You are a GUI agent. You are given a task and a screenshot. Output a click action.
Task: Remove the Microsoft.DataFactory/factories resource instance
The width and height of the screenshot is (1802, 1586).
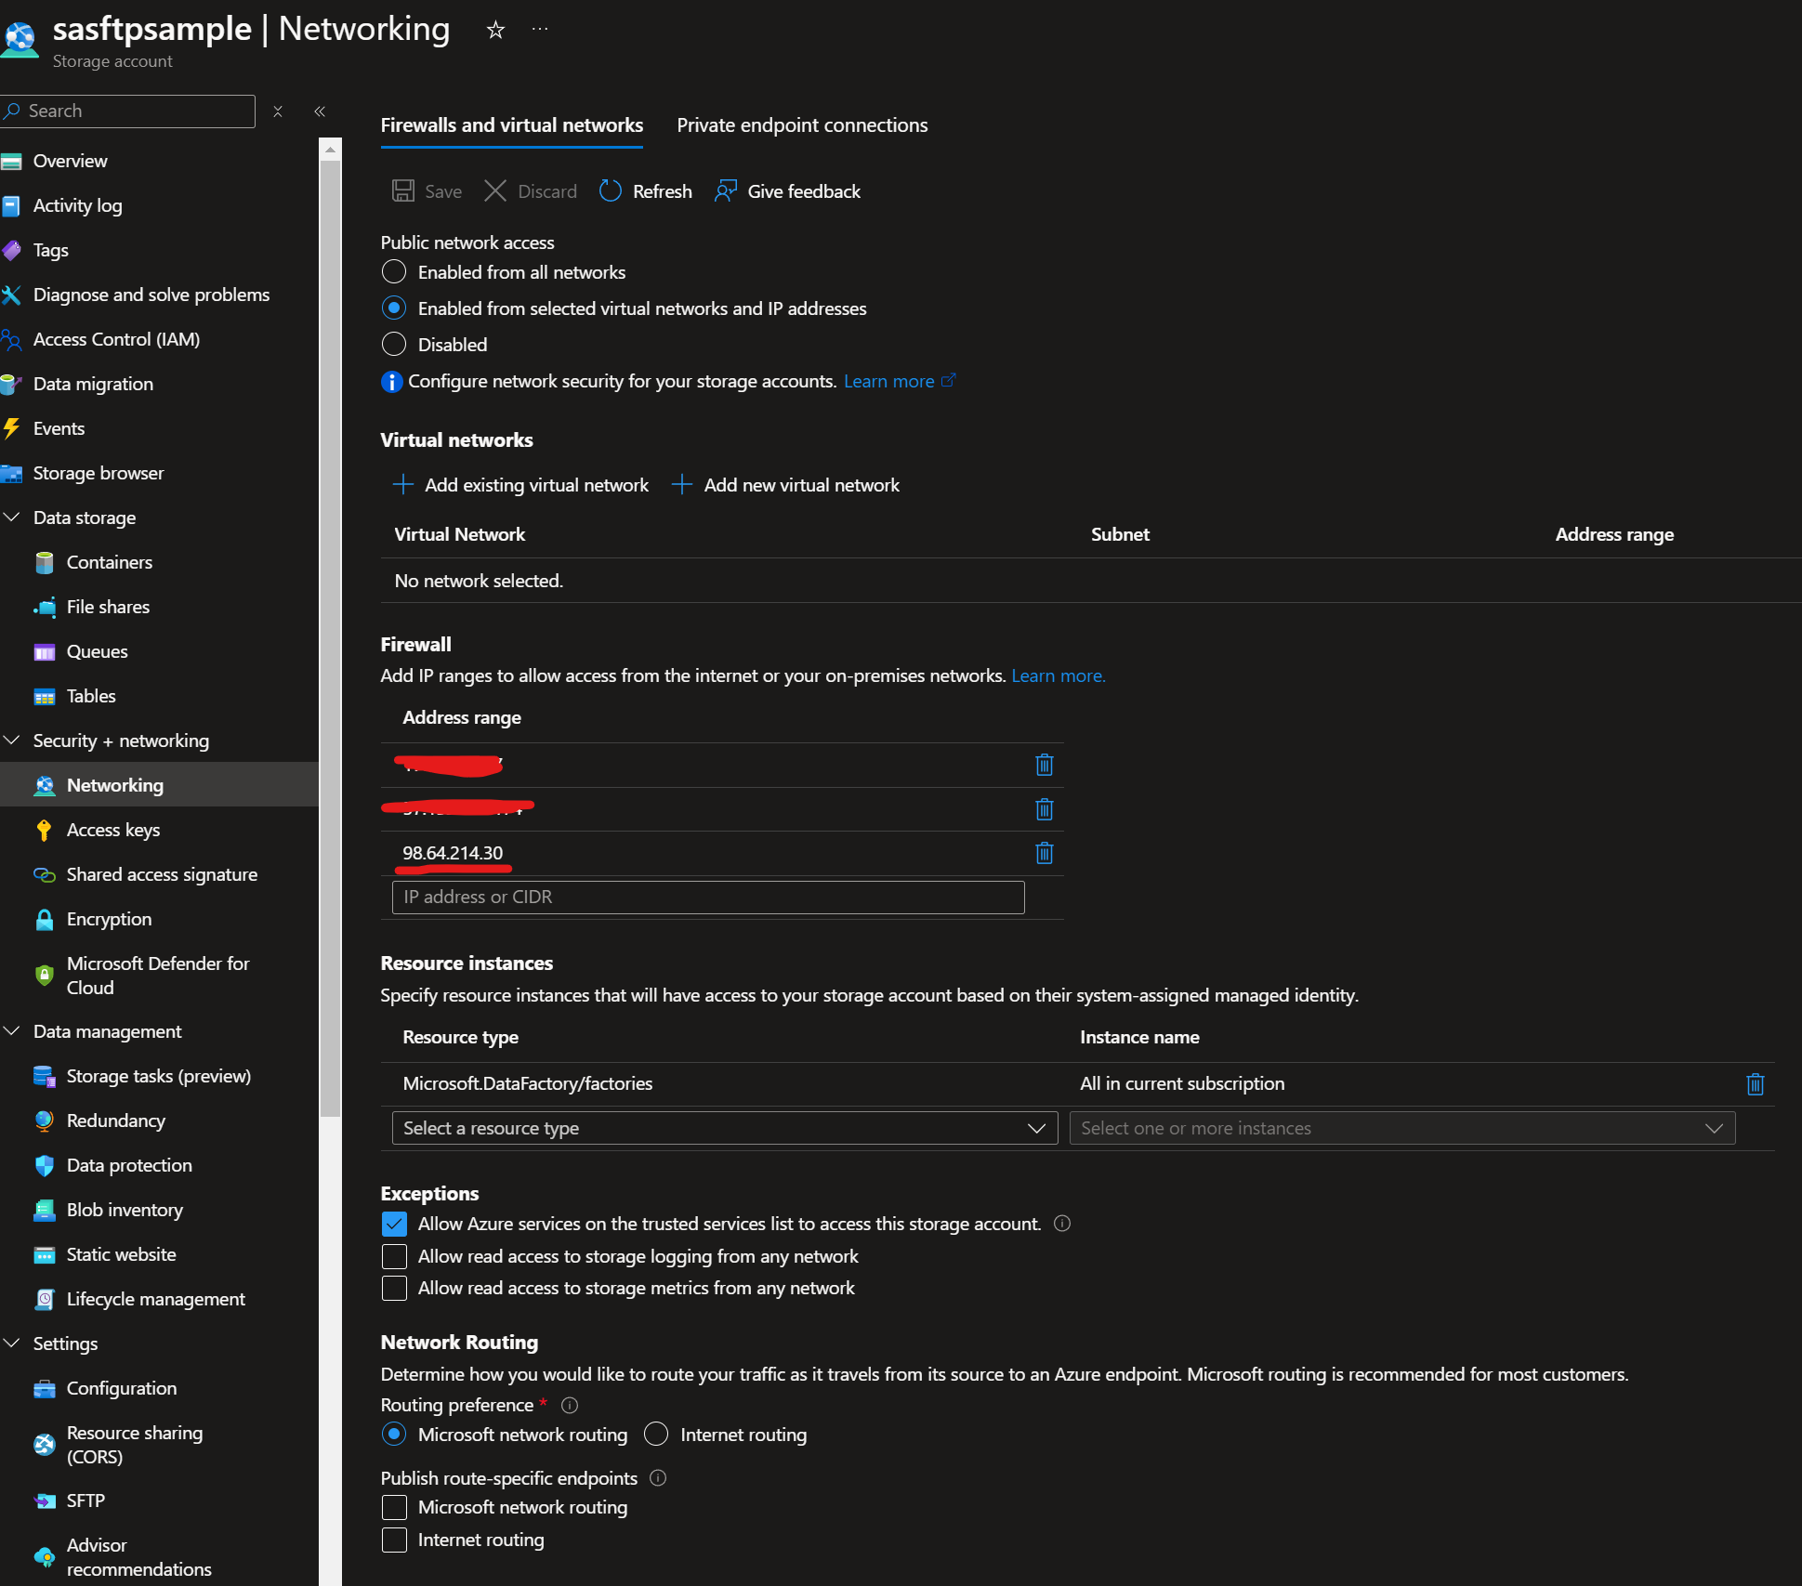click(x=1755, y=1083)
